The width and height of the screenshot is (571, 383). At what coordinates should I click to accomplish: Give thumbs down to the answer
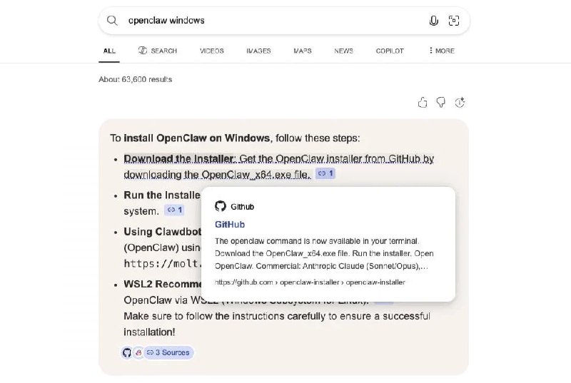(x=441, y=103)
